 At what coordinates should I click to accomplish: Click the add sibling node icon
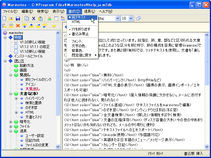[x=11, y=26]
